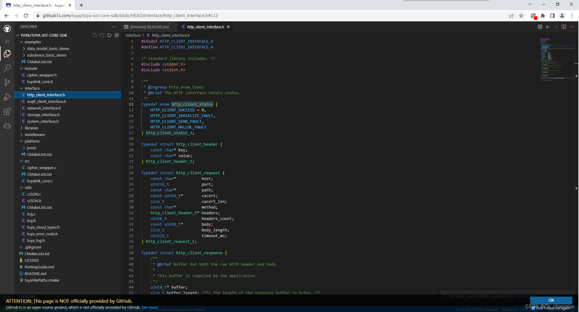Image resolution: width=579 pixels, height=312 pixels.
Task: Click the find-in-file editor action icon
Action: point(540,27)
